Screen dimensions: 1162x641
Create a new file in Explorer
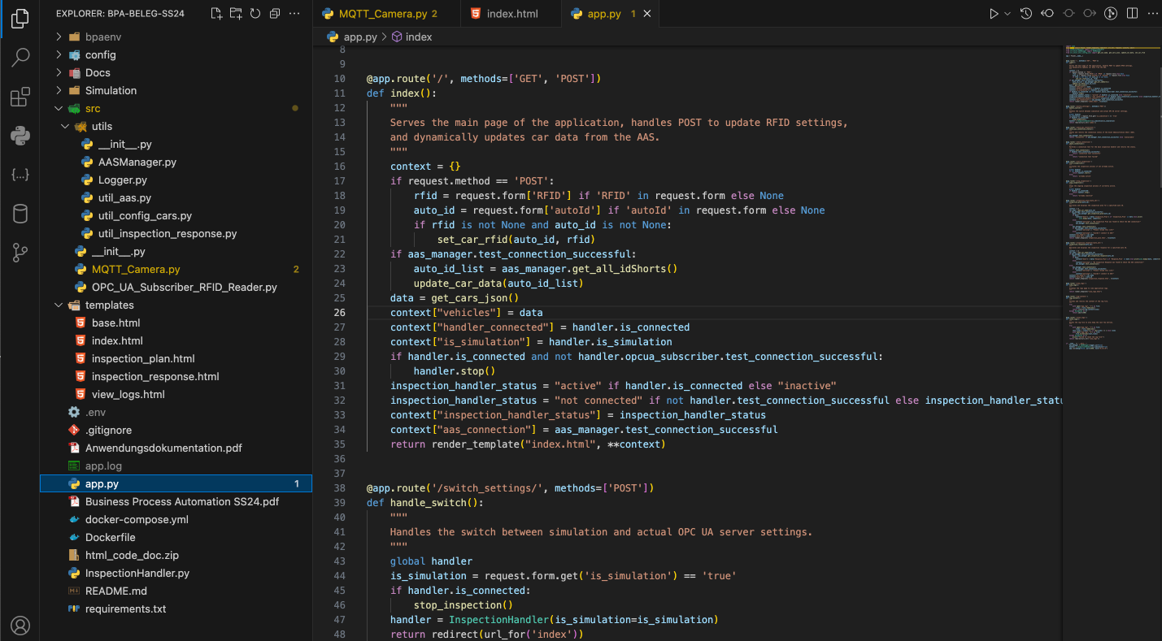pos(216,14)
